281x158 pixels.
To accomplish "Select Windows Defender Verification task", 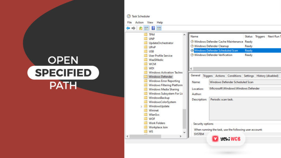I will [213, 55].
